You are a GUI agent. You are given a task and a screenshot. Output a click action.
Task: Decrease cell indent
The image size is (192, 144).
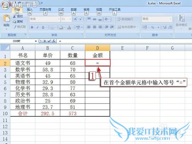106,27
